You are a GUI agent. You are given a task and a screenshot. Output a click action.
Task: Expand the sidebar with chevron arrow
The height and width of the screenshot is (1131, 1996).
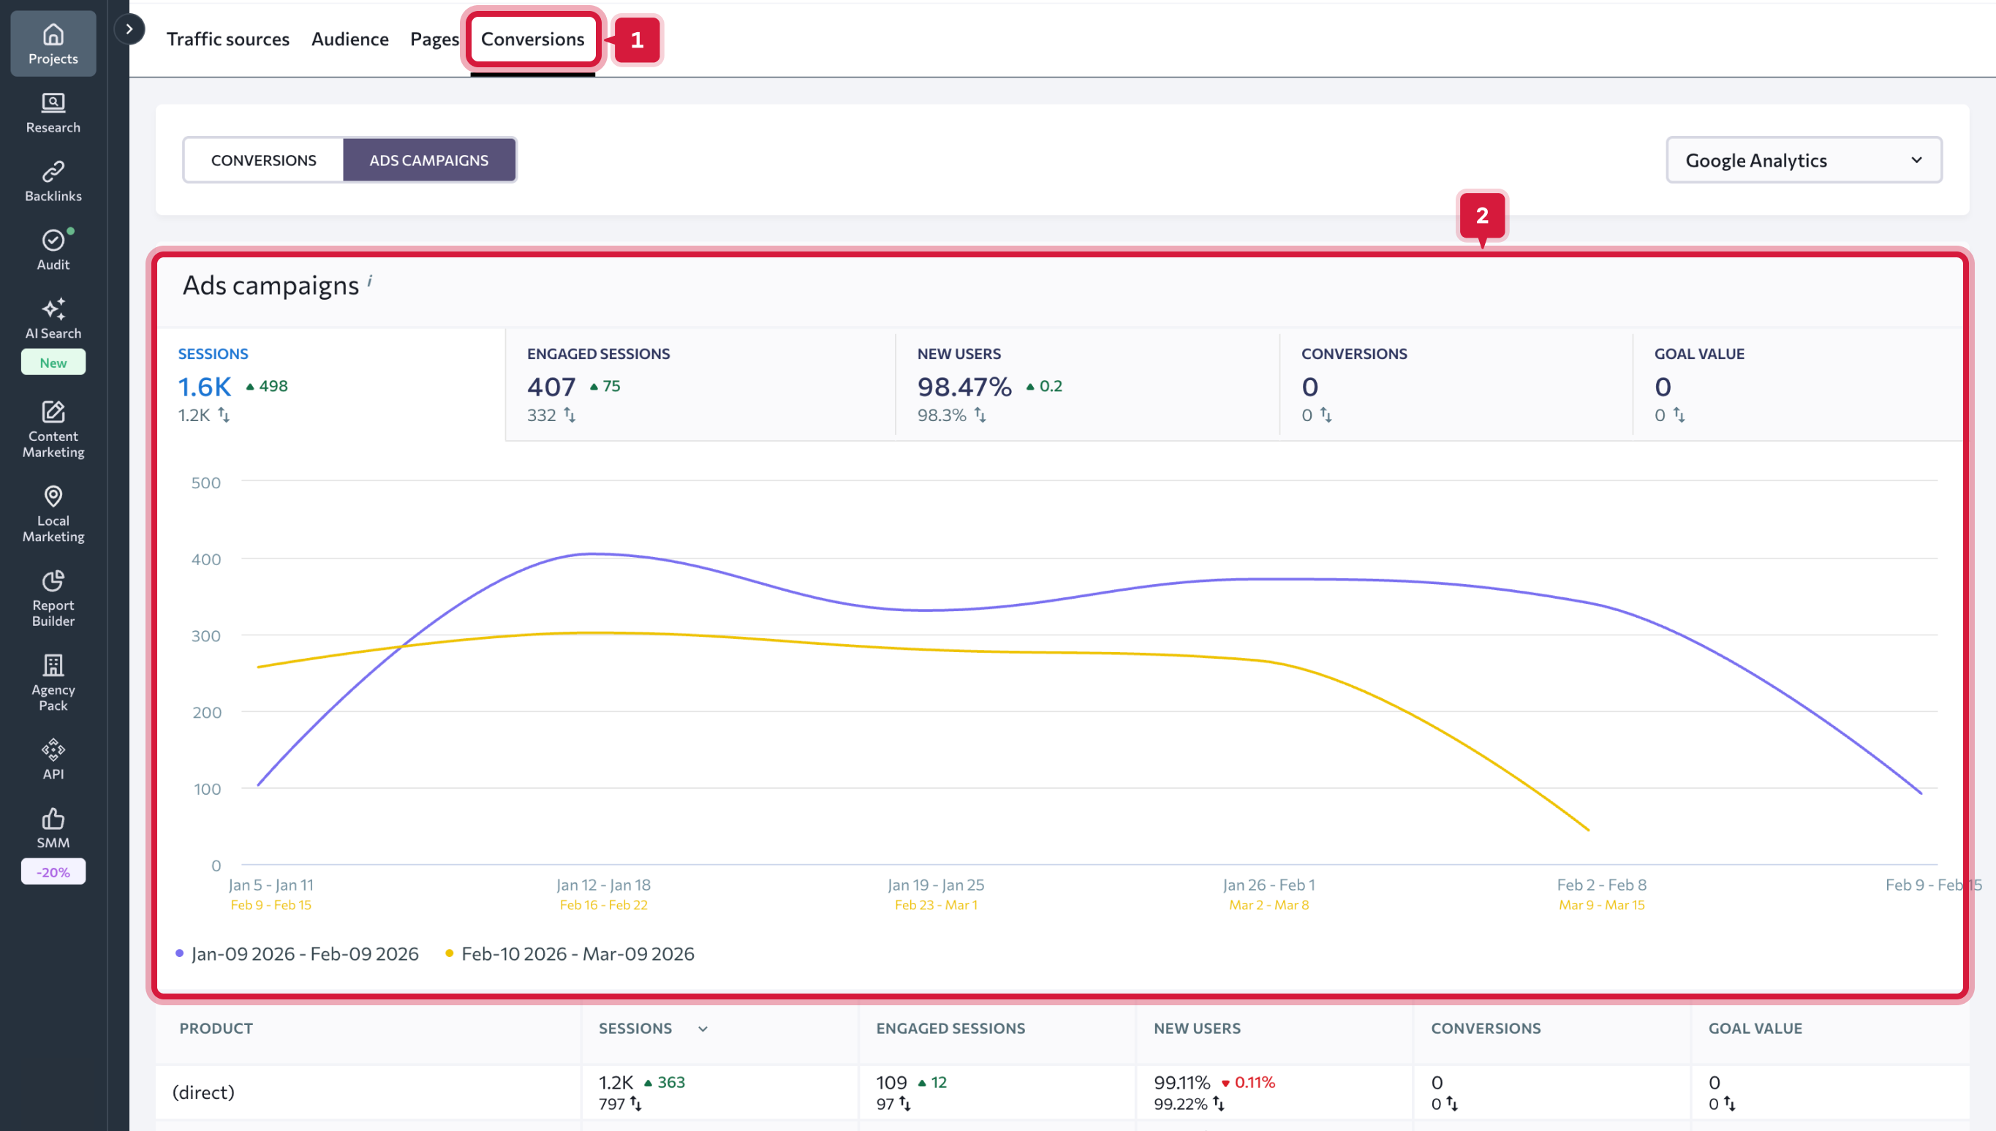point(129,29)
